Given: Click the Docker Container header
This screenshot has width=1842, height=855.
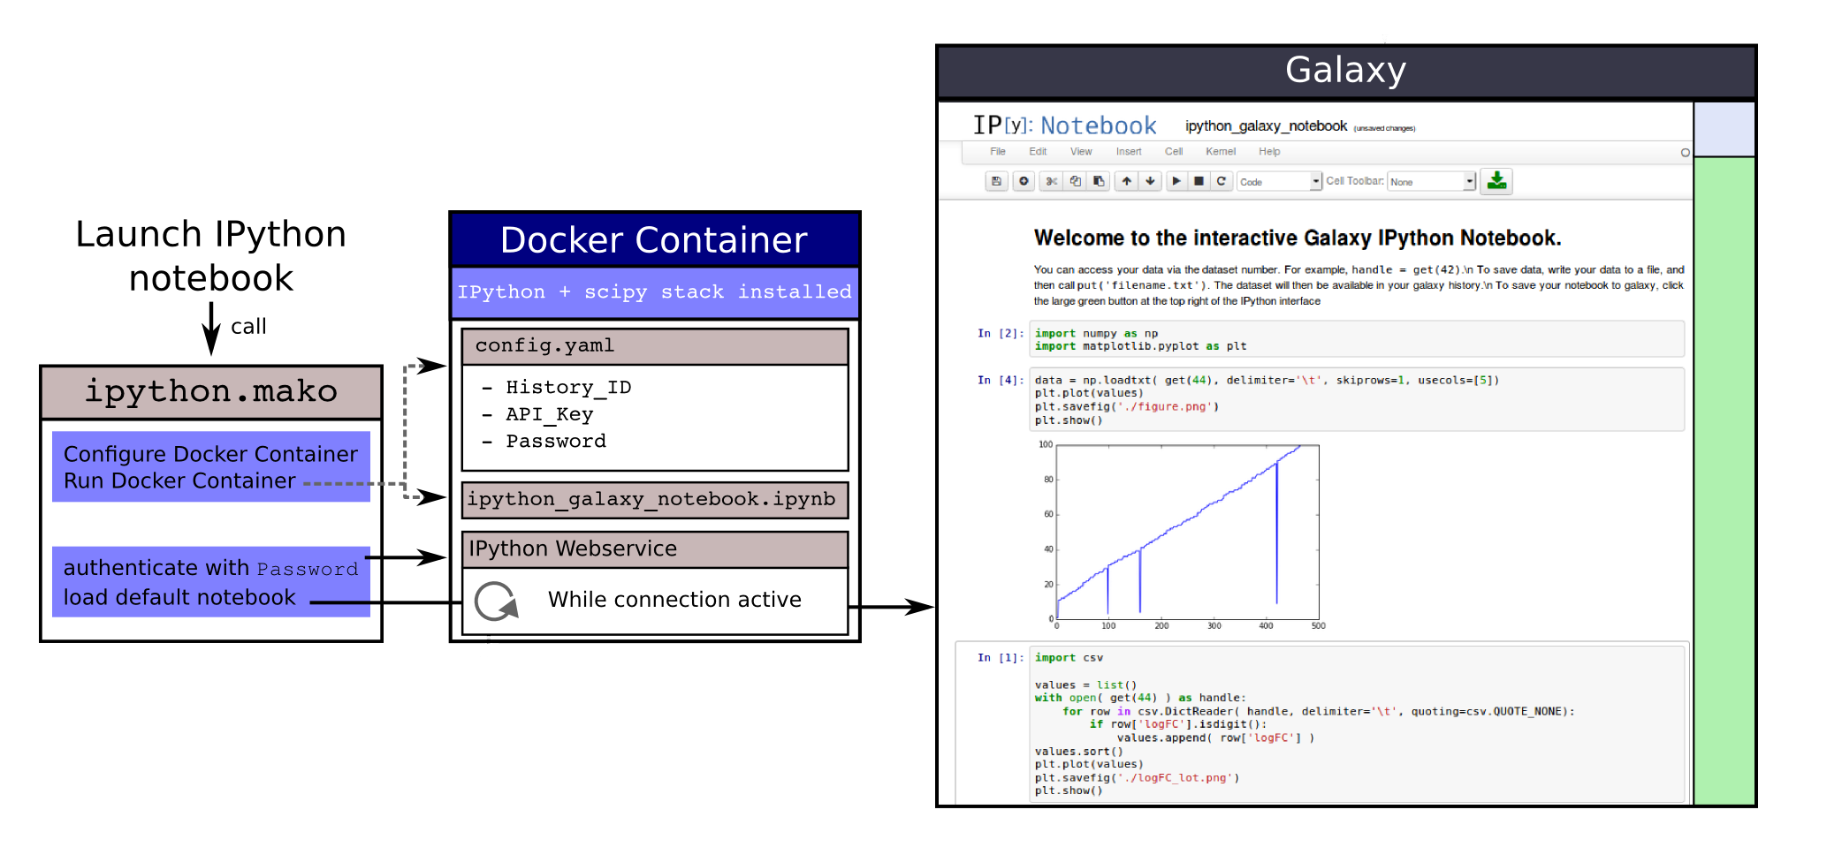Looking at the screenshot, I should pos(655,240).
